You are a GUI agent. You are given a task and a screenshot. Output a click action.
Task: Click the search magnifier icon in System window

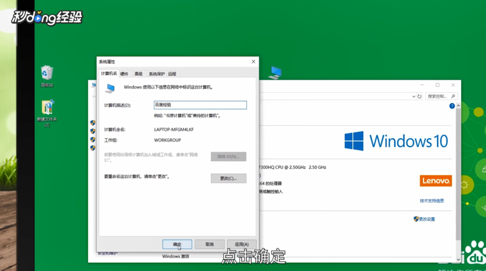pos(453,96)
